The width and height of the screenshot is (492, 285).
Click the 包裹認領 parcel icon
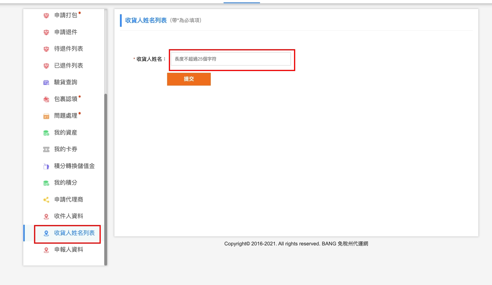coord(46,100)
